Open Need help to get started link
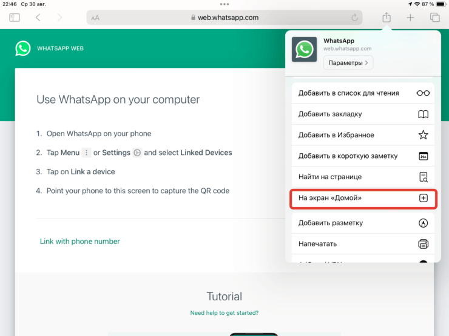Viewport: 449px width, 336px height. [x=224, y=313]
